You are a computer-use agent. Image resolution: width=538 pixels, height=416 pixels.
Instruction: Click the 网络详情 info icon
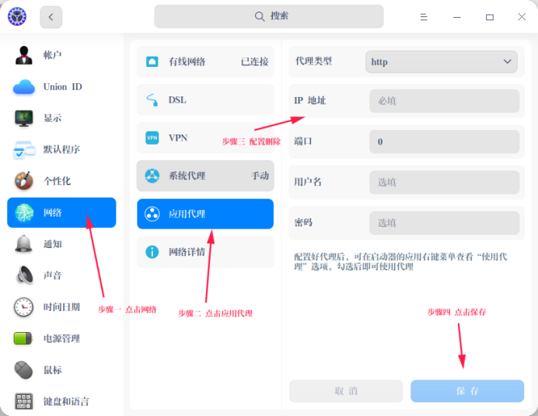[x=152, y=252]
